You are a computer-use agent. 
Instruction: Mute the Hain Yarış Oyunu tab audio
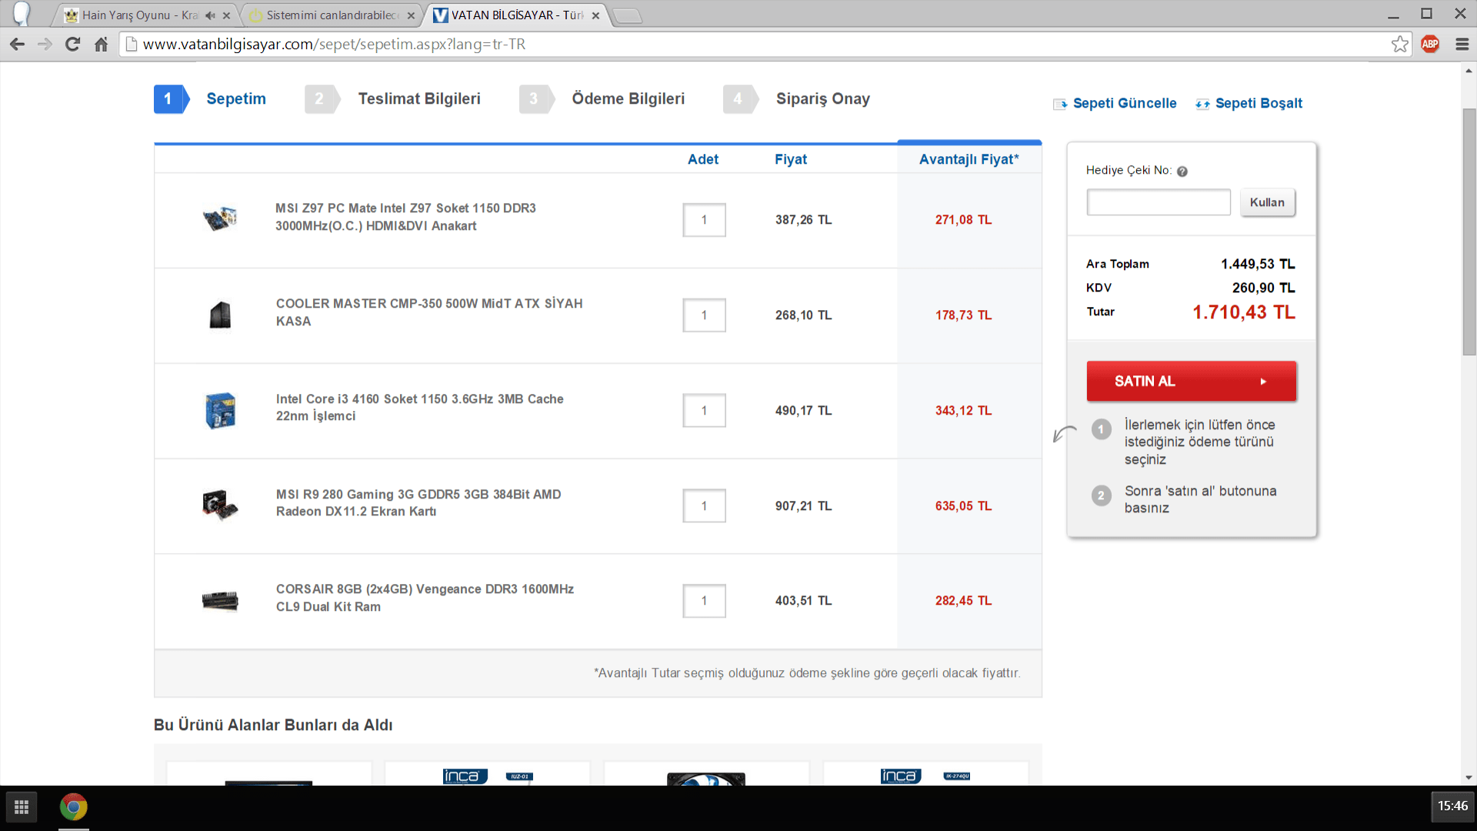(210, 15)
